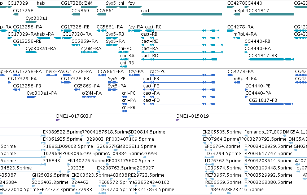Click protein c(2)M-PA
The image size is (307, 195).
(x=92, y=93)
